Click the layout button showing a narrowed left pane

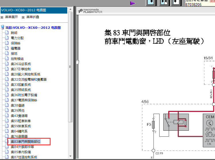click(176, 3)
